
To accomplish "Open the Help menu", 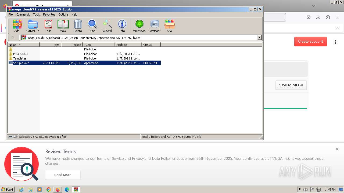I will click(x=74, y=14).
